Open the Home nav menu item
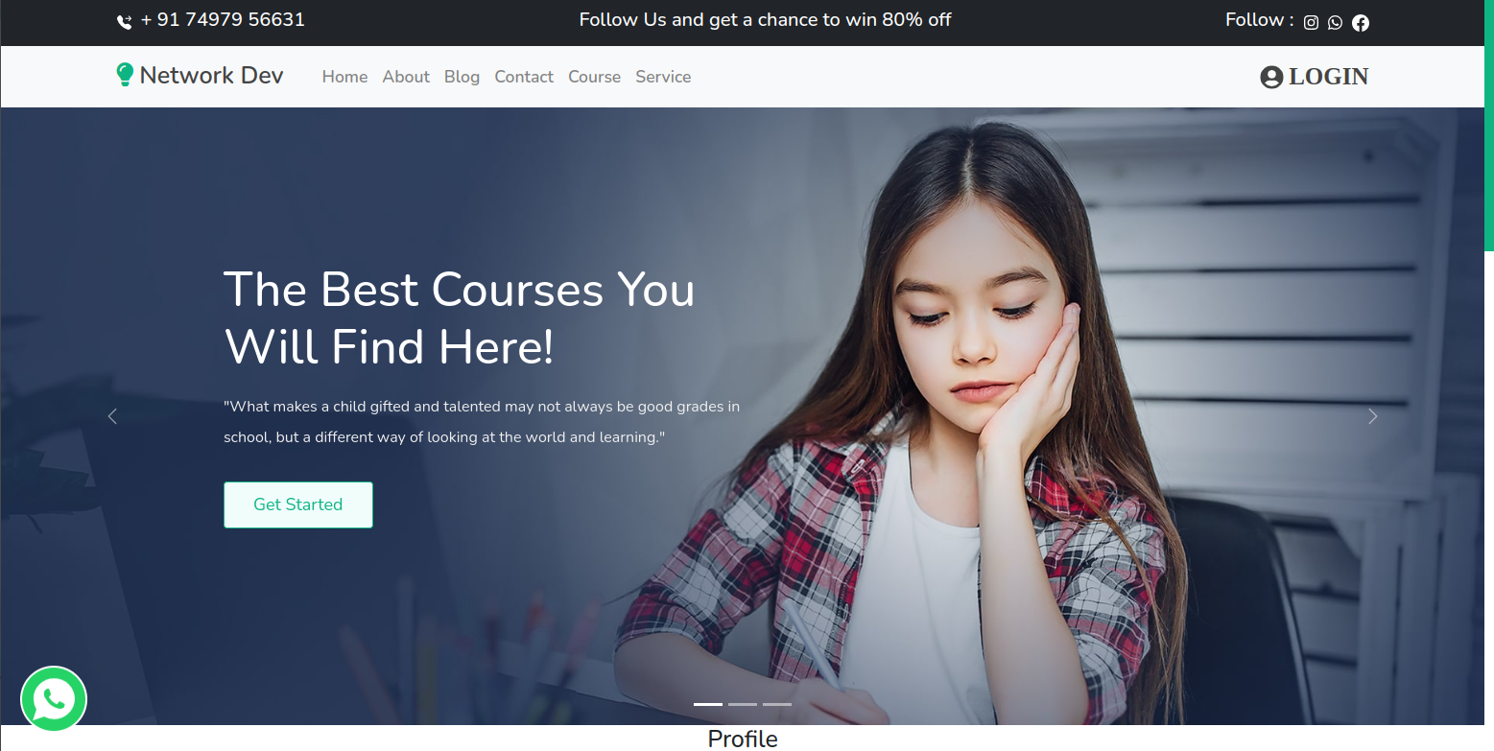This screenshot has width=1494, height=751. pos(344,77)
